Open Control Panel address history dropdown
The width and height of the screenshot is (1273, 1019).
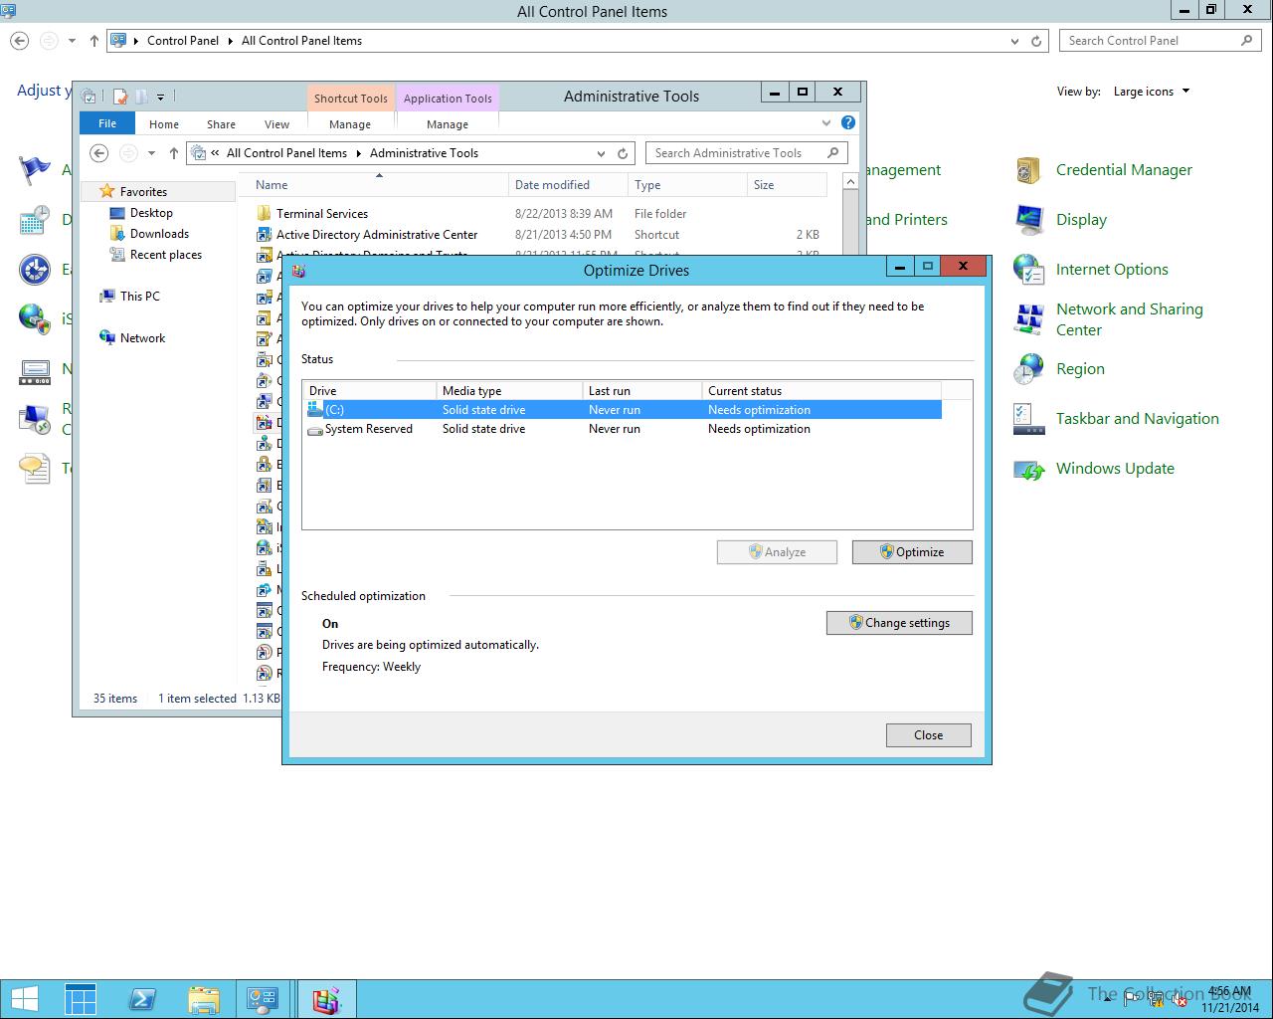pyautogui.click(x=1014, y=41)
